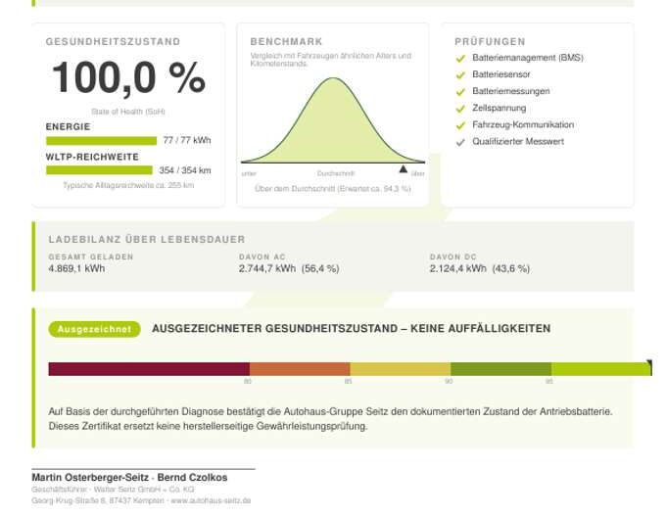Viewport: 666px width, 516px height.
Task: Click the green Energie progress bar
Action: tap(102, 141)
